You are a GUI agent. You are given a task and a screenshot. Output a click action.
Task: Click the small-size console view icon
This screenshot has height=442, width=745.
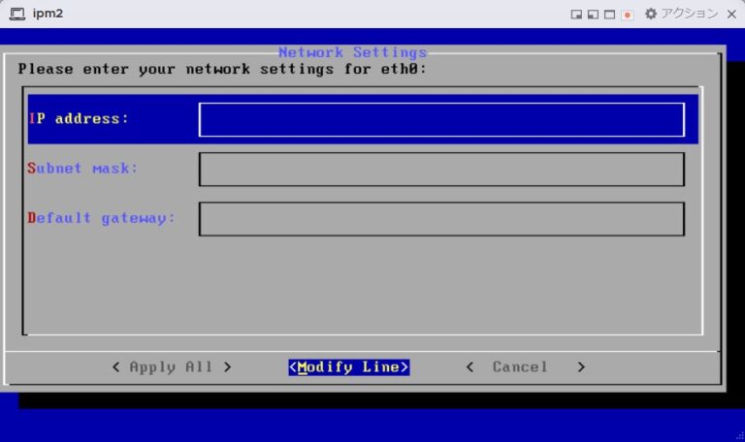coord(576,15)
